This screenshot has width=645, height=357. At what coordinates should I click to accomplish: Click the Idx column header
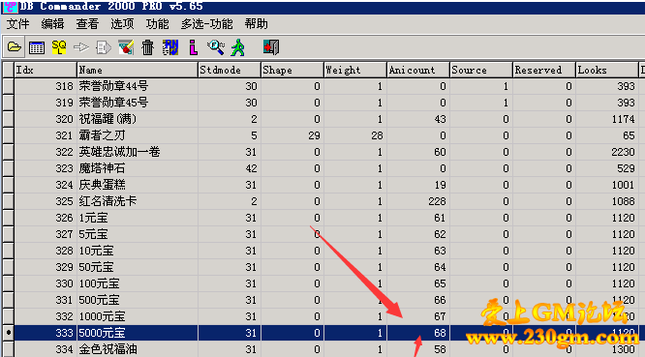tap(46, 70)
